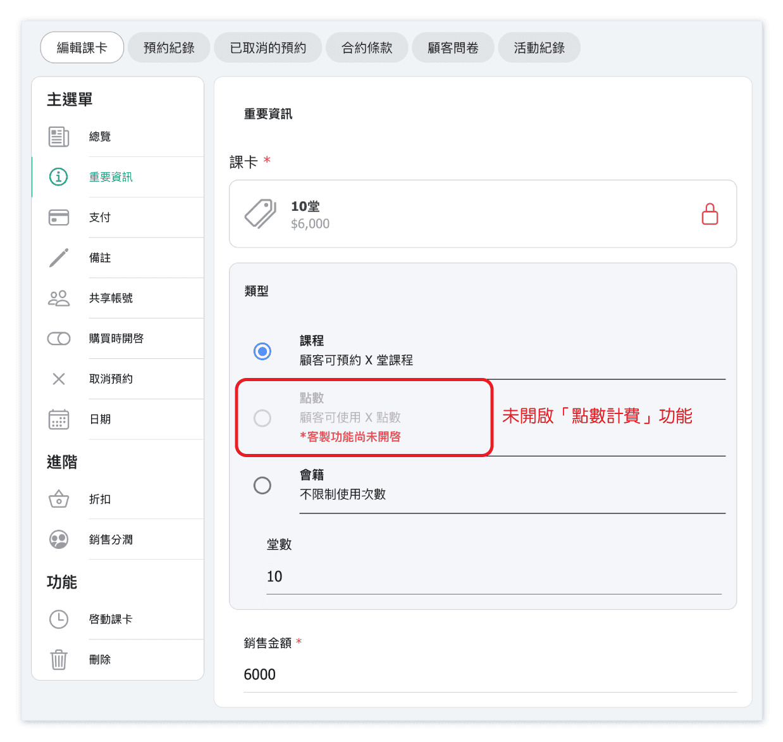The image size is (783, 742).
Task: Click the 取消預約 X icon
Action: pyautogui.click(x=59, y=379)
